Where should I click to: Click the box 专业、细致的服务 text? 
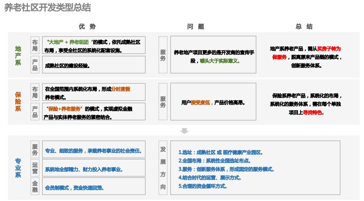(x=94, y=149)
